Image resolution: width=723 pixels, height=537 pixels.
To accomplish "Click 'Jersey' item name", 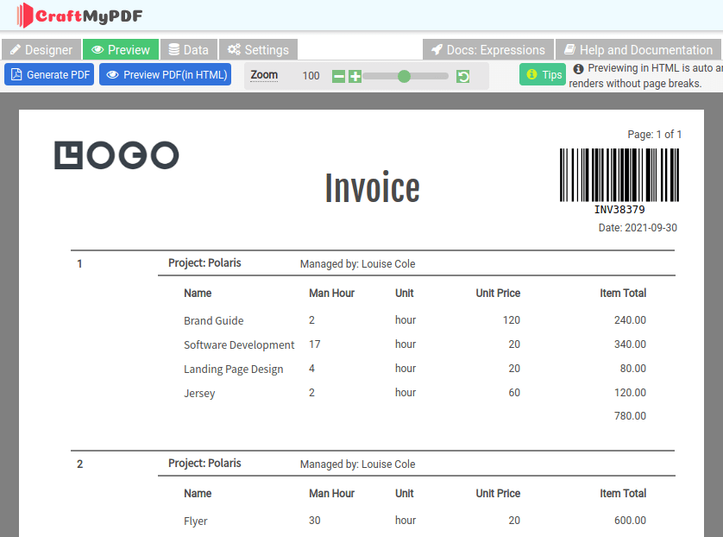I will (199, 394).
